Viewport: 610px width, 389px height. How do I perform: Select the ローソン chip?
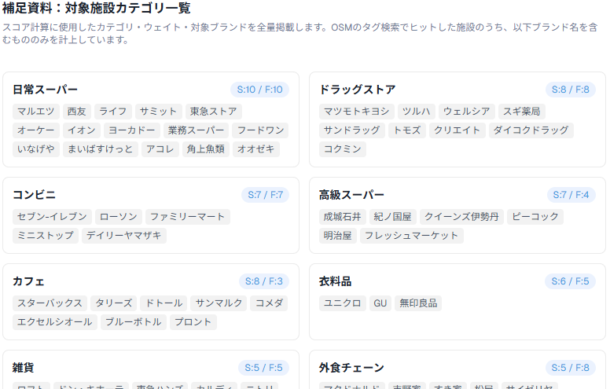click(x=119, y=217)
